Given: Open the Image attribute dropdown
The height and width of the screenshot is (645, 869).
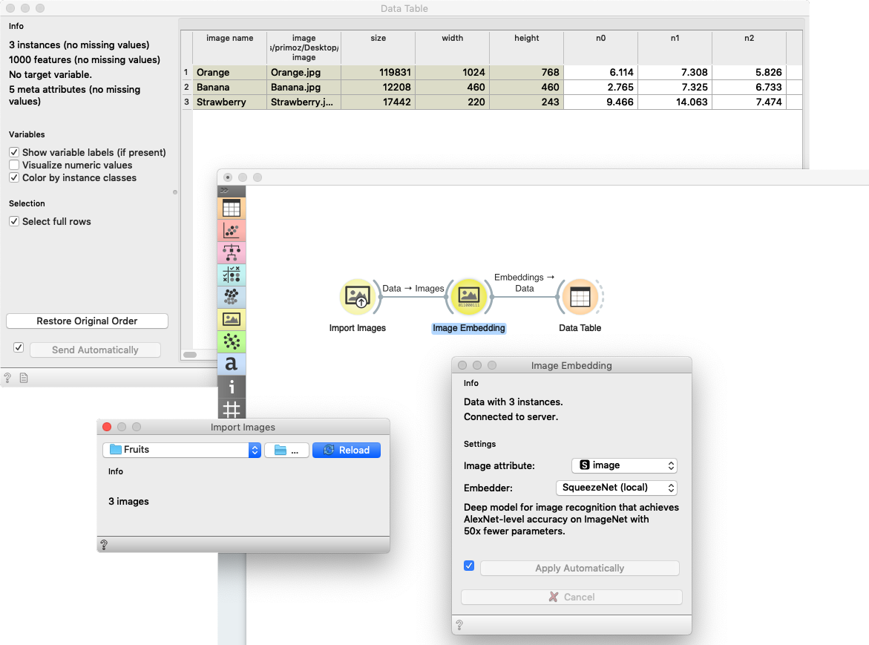Looking at the screenshot, I should pyautogui.click(x=624, y=465).
